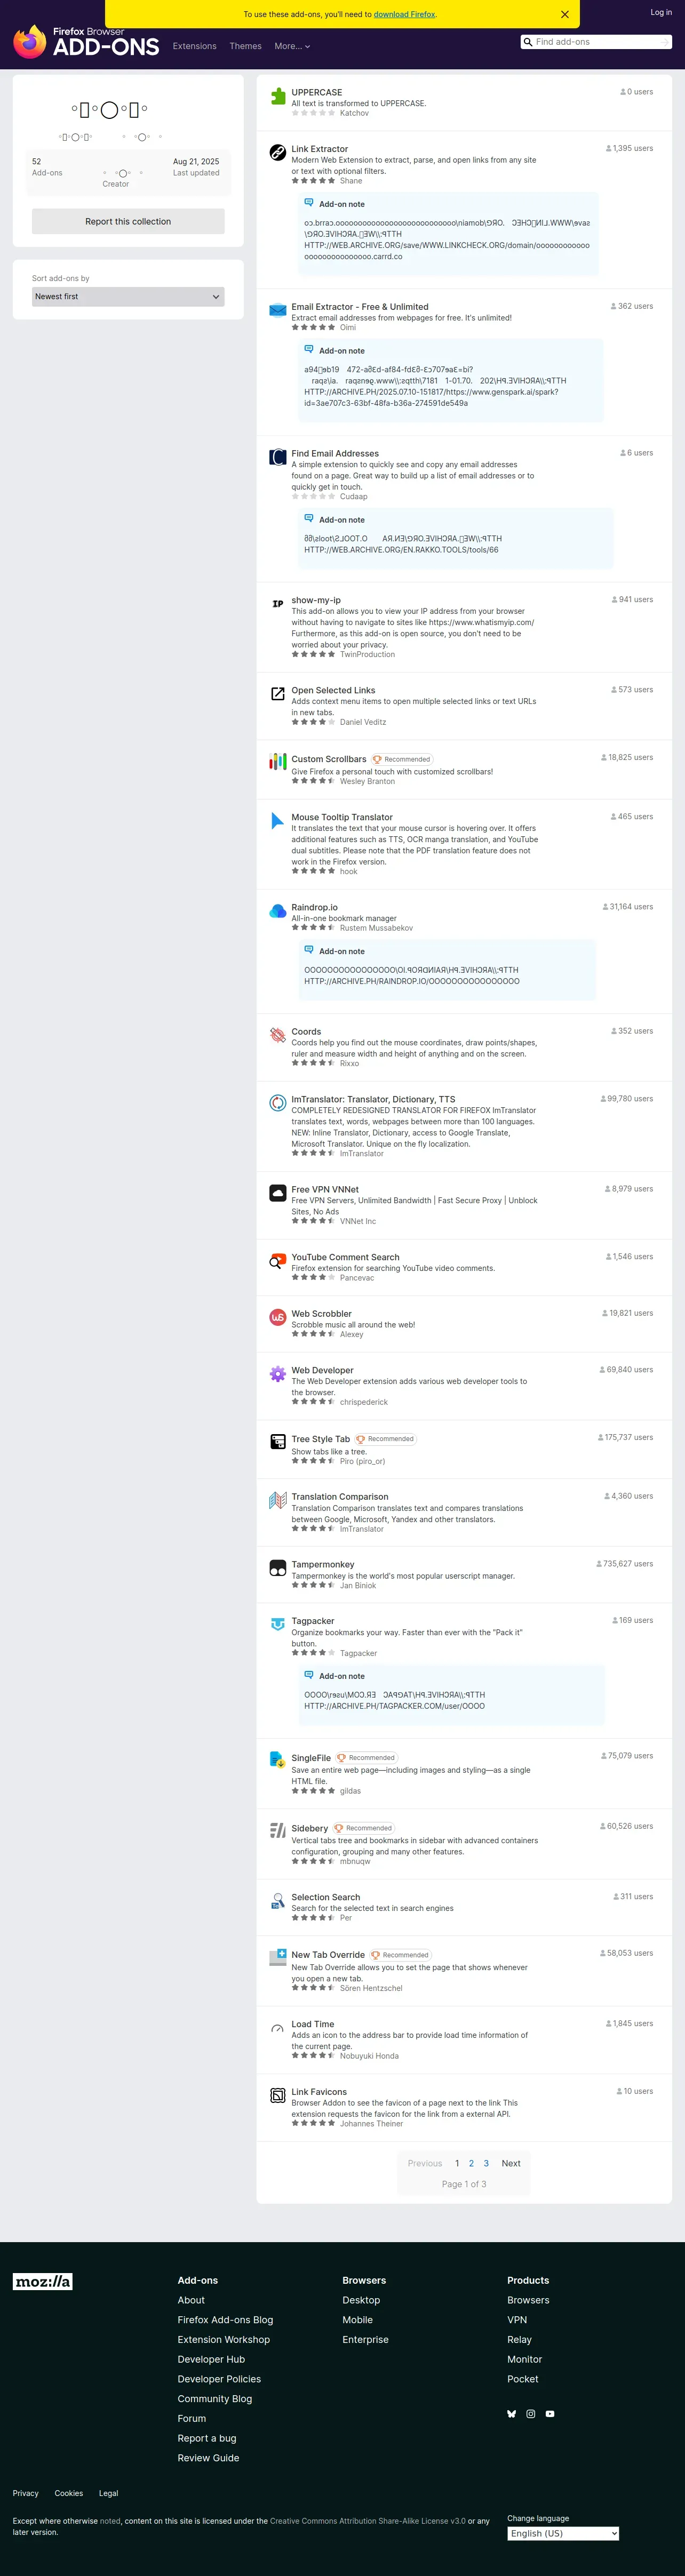The width and height of the screenshot is (685, 2576).
Task: Go to page 3 of the collection
Action: pyautogui.click(x=486, y=2163)
